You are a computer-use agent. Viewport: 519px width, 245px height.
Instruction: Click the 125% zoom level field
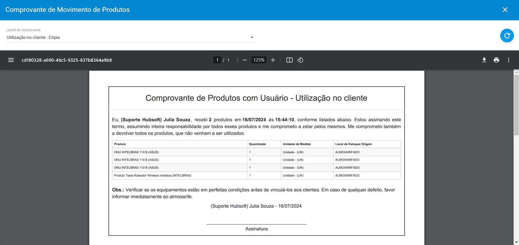pyautogui.click(x=259, y=60)
